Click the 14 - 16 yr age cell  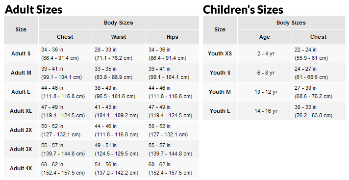[266, 111]
